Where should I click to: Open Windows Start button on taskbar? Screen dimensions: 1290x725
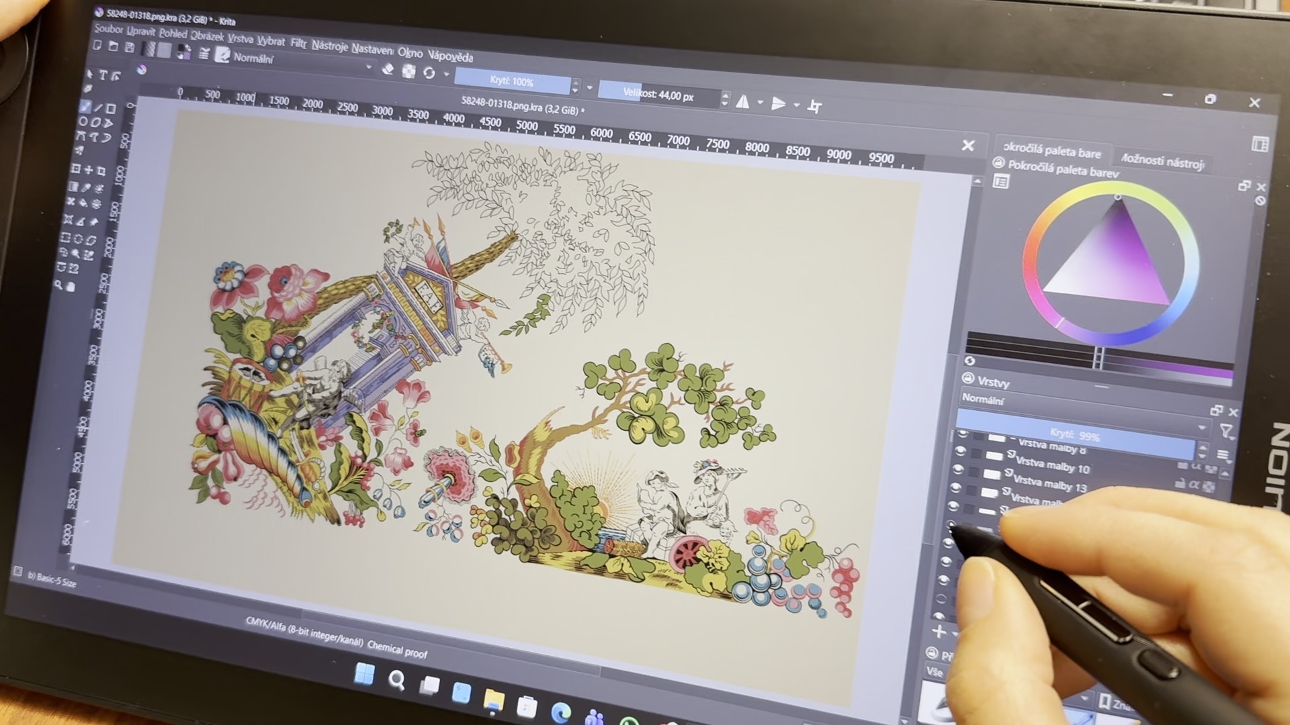tap(364, 674)
